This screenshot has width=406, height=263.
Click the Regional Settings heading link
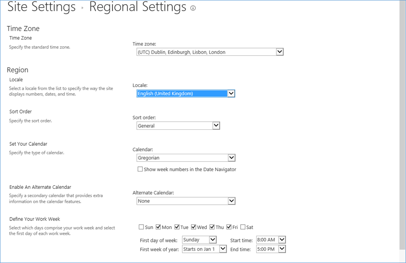coord(137,7)
